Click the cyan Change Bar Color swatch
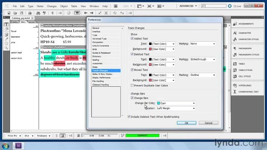Viewport: 267px width, 150px height. 159,103
